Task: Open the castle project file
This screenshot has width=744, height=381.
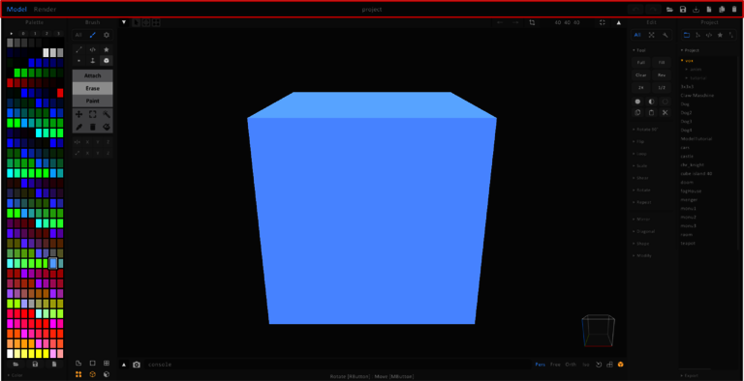Action: click(687, 157)
